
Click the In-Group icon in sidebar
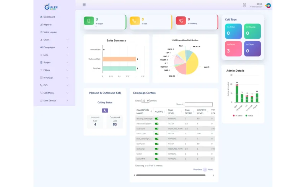pos(41,78)
